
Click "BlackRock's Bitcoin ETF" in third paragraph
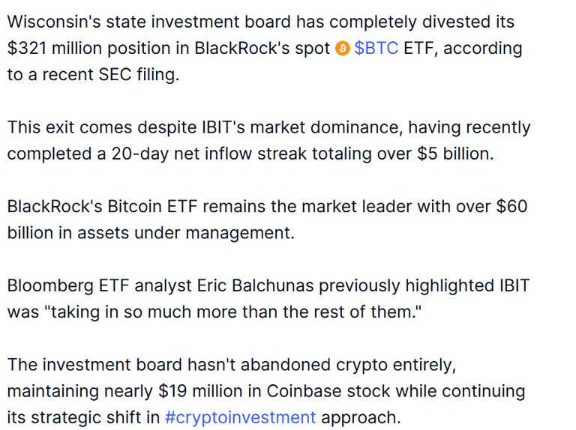pyautogui.click(x=103, y=206)
